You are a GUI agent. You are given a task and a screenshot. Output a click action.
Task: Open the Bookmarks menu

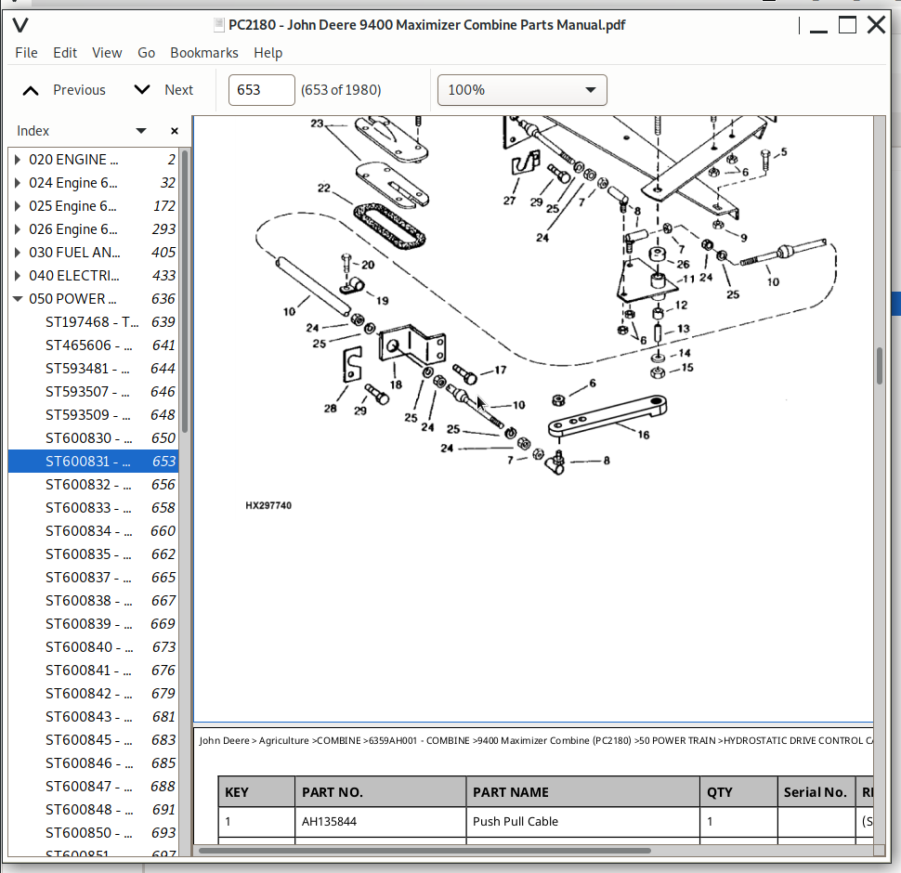[204, 53]
